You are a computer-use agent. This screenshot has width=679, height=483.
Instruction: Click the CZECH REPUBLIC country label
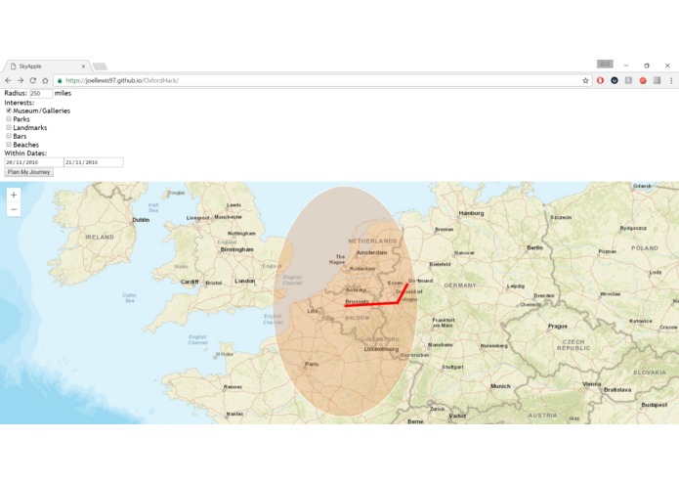[573, 345]
